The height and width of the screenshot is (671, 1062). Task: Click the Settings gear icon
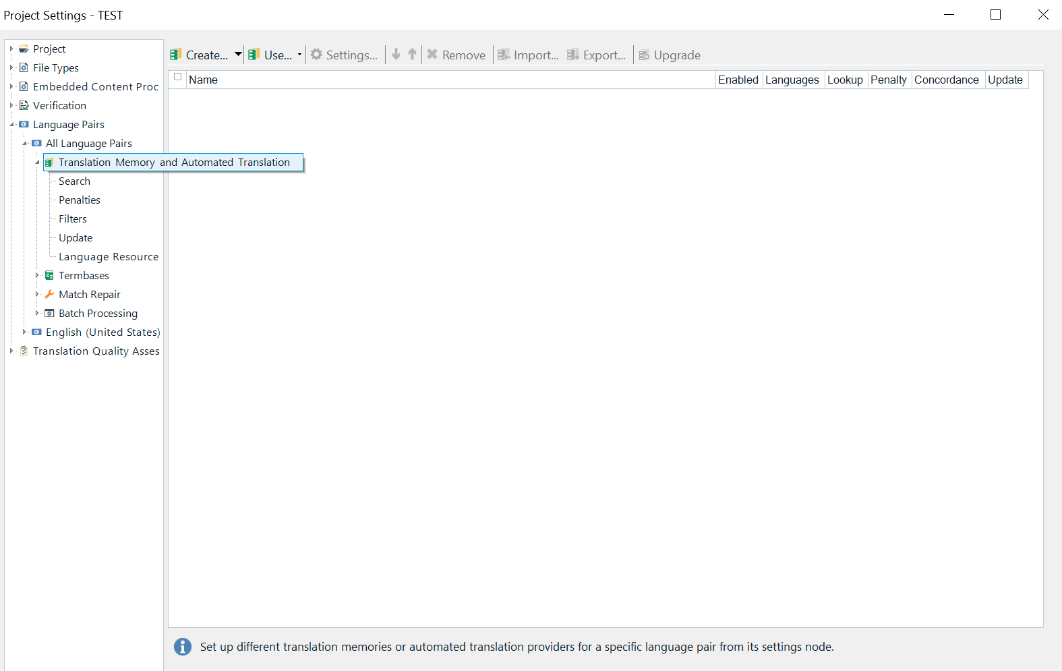[316, 55]
